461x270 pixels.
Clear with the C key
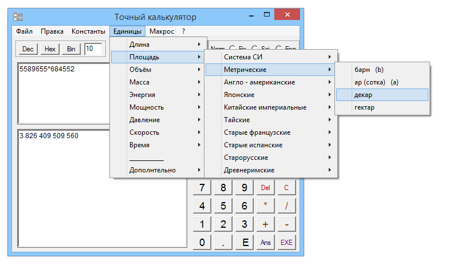coord(287,188)
